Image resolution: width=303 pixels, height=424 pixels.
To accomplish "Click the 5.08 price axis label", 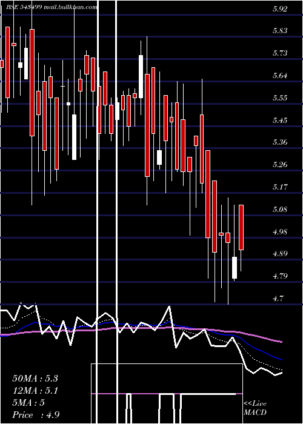I will pos(280,210).
